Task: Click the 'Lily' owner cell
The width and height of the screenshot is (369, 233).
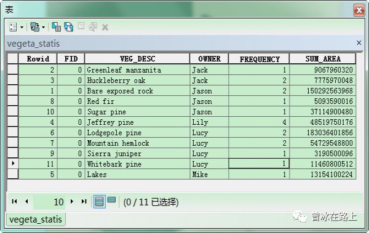Action: coord(209,122)
